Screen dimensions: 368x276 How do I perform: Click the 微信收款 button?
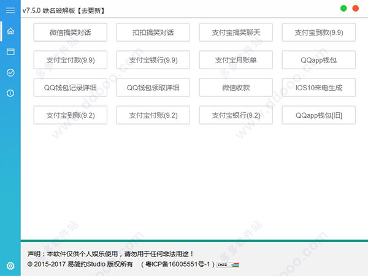click(x=236, y=88)
